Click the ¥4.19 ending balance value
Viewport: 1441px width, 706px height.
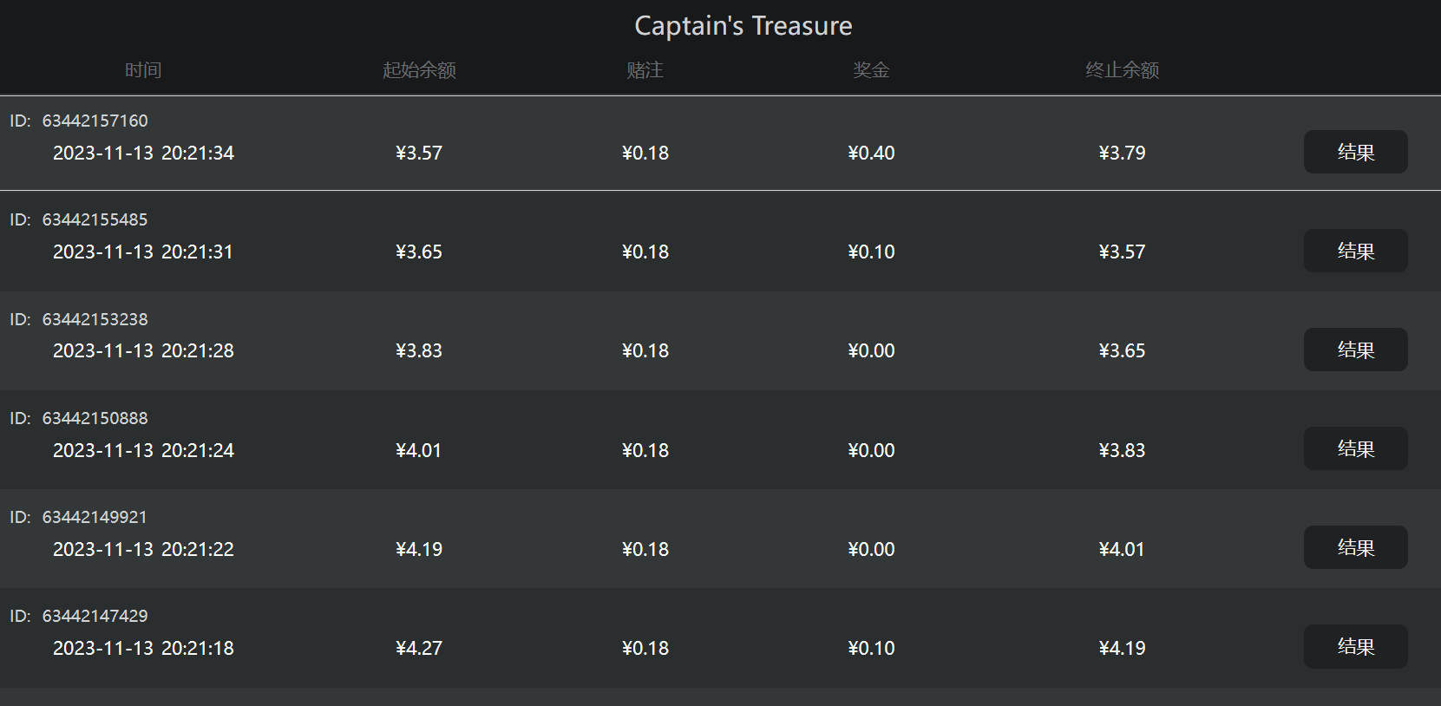click(1122, 648)
